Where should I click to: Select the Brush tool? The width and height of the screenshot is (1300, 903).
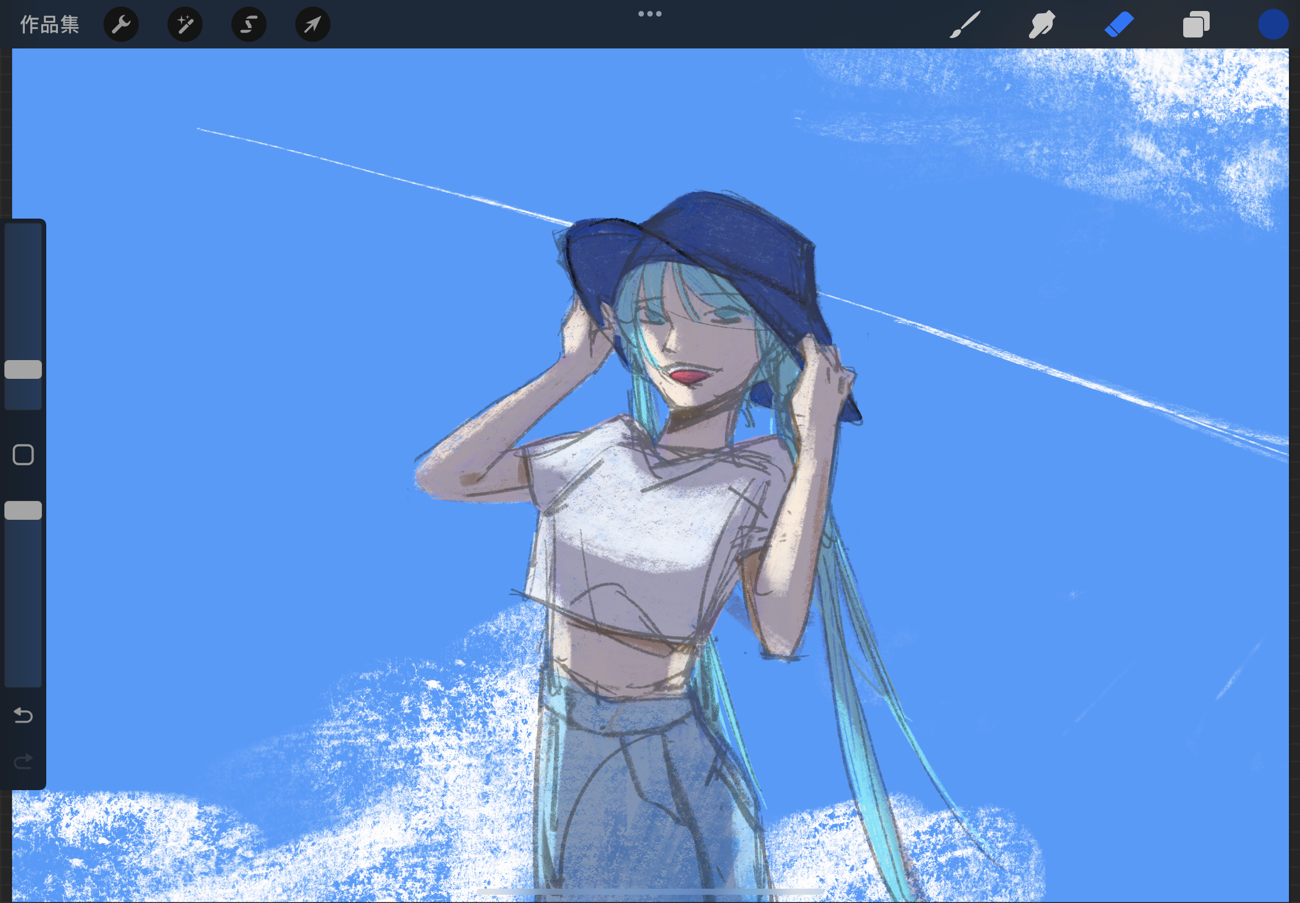pyautogui.click(x=965, y=24)
